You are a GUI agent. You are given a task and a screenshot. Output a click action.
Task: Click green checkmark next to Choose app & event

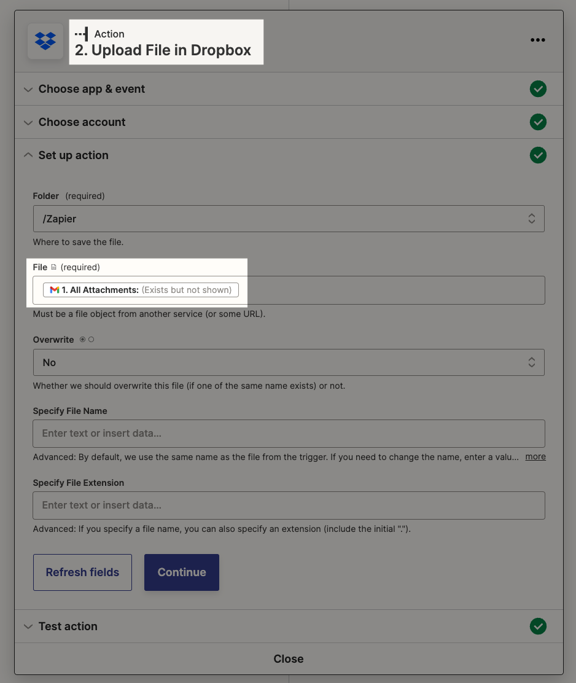[x=538, y=89]
